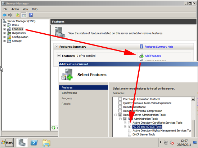Image resolution: width=198 pixels, height=148 pixels.
Task: Open the Help menu
Action: click(35, 9)
